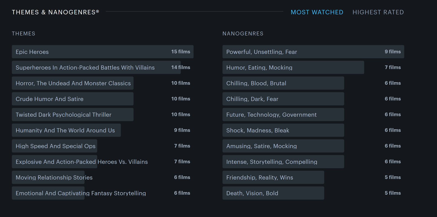This screenshot has height=217, width=437.
Task: Open Emotional And Captivating Fantasy Storytelling
Action: tap(81, 193)
